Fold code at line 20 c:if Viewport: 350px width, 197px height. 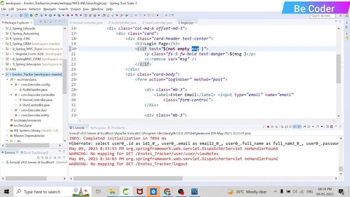coord(77,49)
